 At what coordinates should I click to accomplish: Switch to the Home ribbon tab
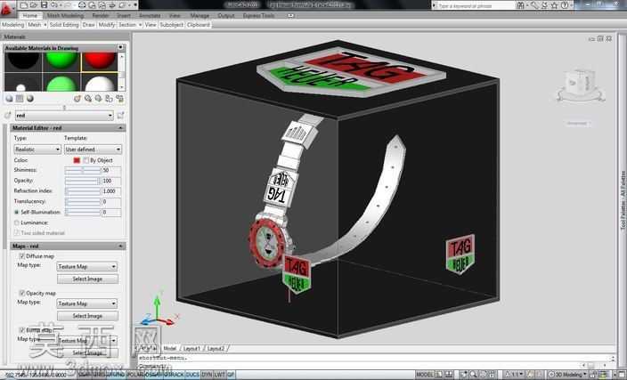(x=30, y=16)
